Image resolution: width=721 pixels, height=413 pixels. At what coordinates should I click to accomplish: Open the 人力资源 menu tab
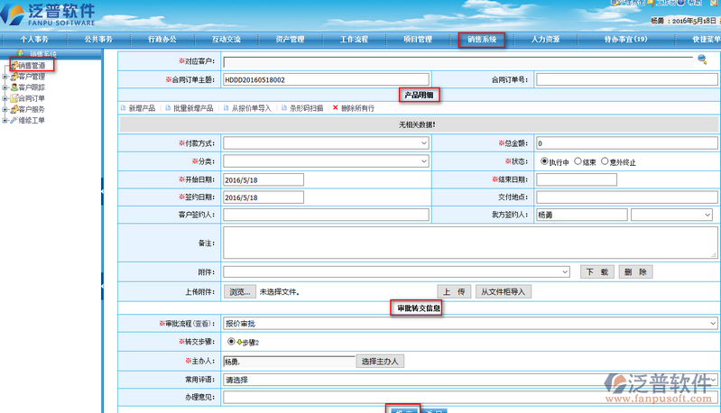545,40
